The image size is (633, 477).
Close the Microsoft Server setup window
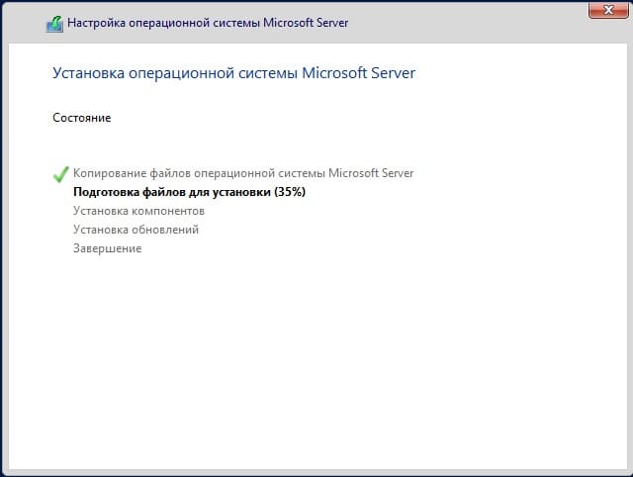608,10
